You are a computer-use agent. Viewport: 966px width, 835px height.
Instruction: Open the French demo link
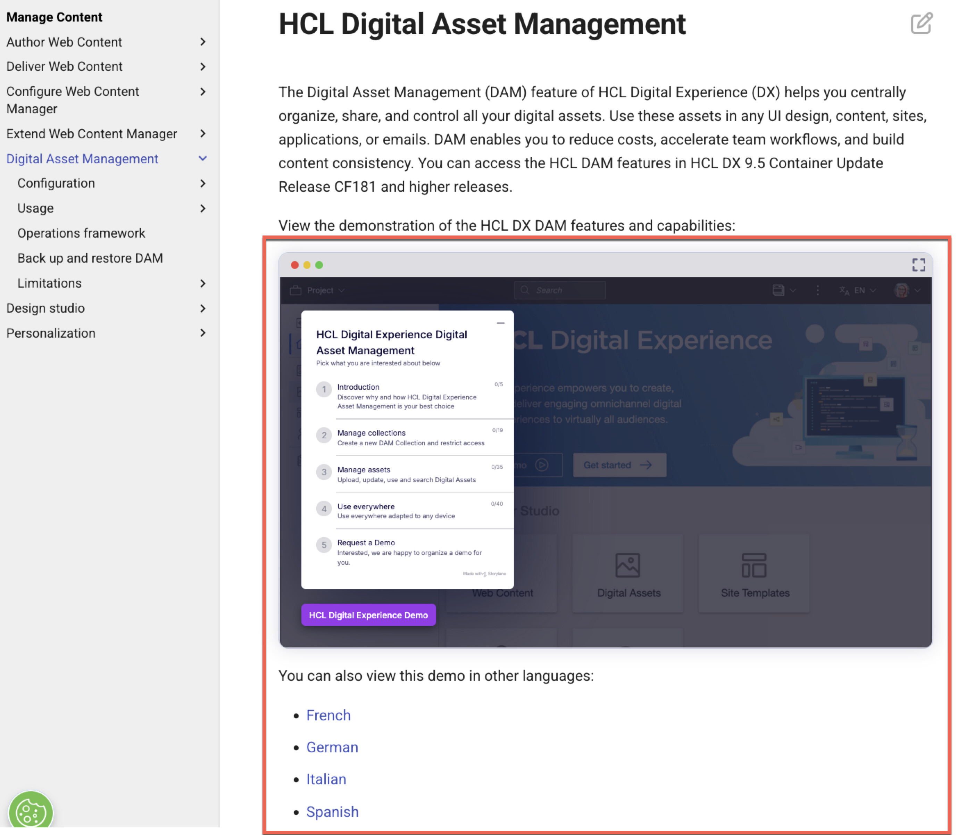point(328,716)
